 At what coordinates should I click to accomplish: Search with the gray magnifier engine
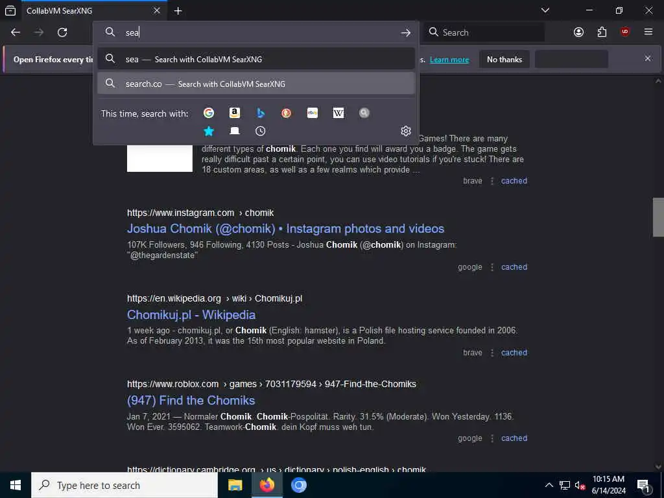coord(364,113)
